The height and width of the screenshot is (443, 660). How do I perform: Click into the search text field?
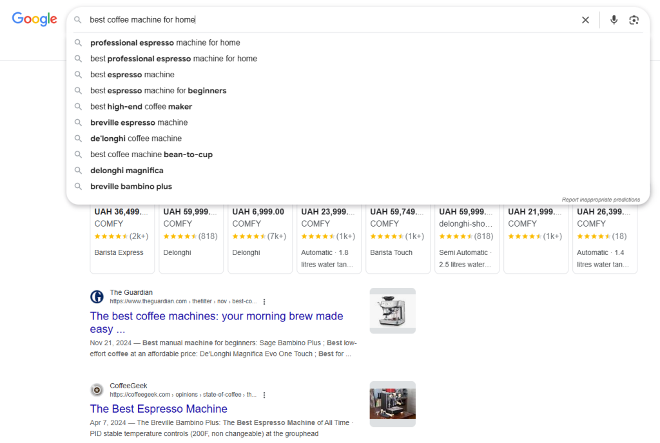(322, 20)
